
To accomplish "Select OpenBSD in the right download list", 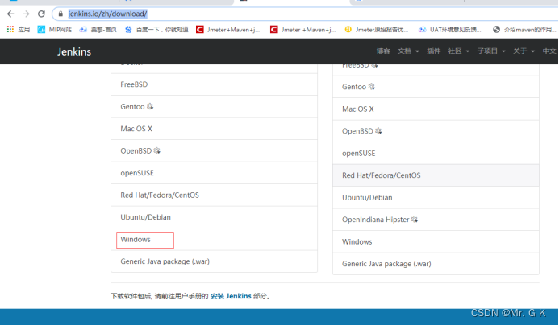I will (436, 131).
